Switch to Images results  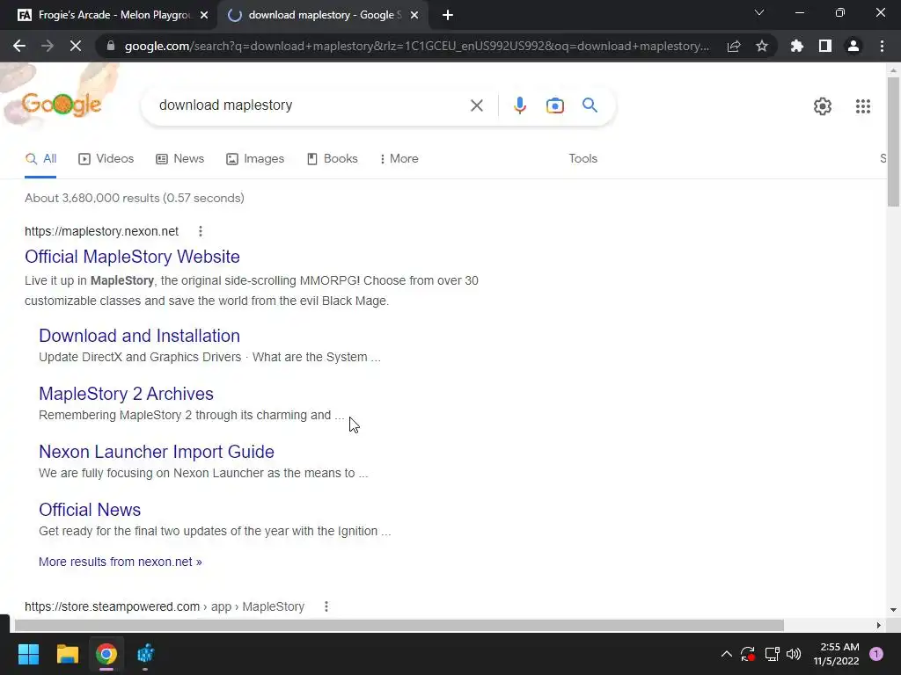pos(255,158)
